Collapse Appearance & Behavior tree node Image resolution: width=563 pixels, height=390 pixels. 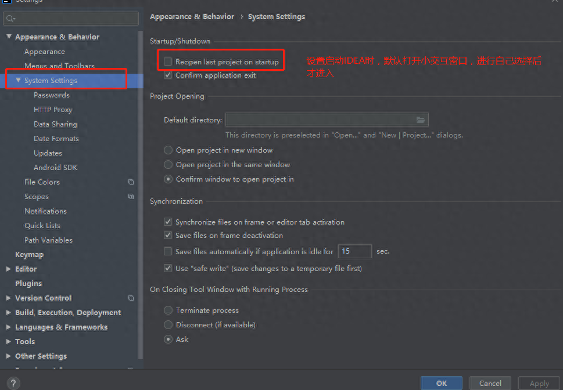(9, 37)
